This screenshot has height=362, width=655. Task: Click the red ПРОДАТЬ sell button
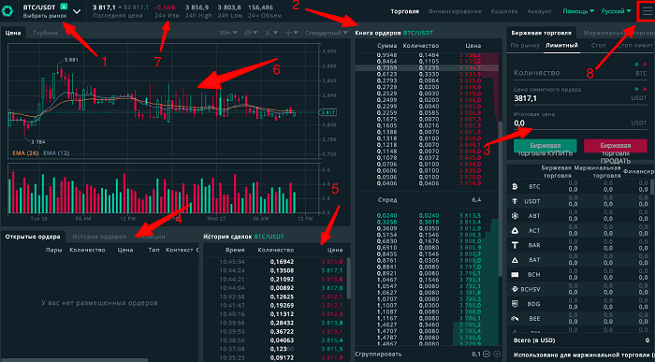616,147
